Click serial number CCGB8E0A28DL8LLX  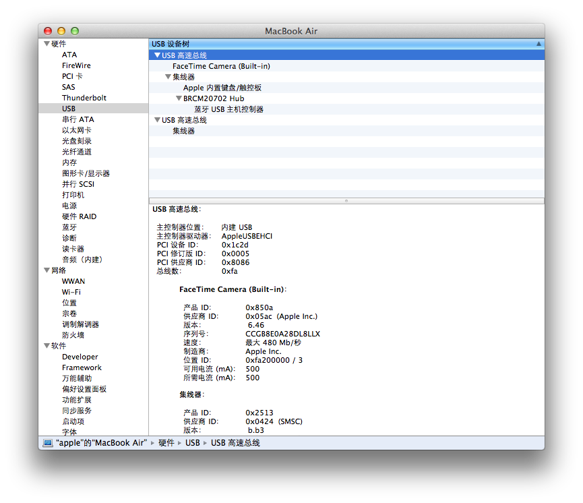tap(282, 334)
